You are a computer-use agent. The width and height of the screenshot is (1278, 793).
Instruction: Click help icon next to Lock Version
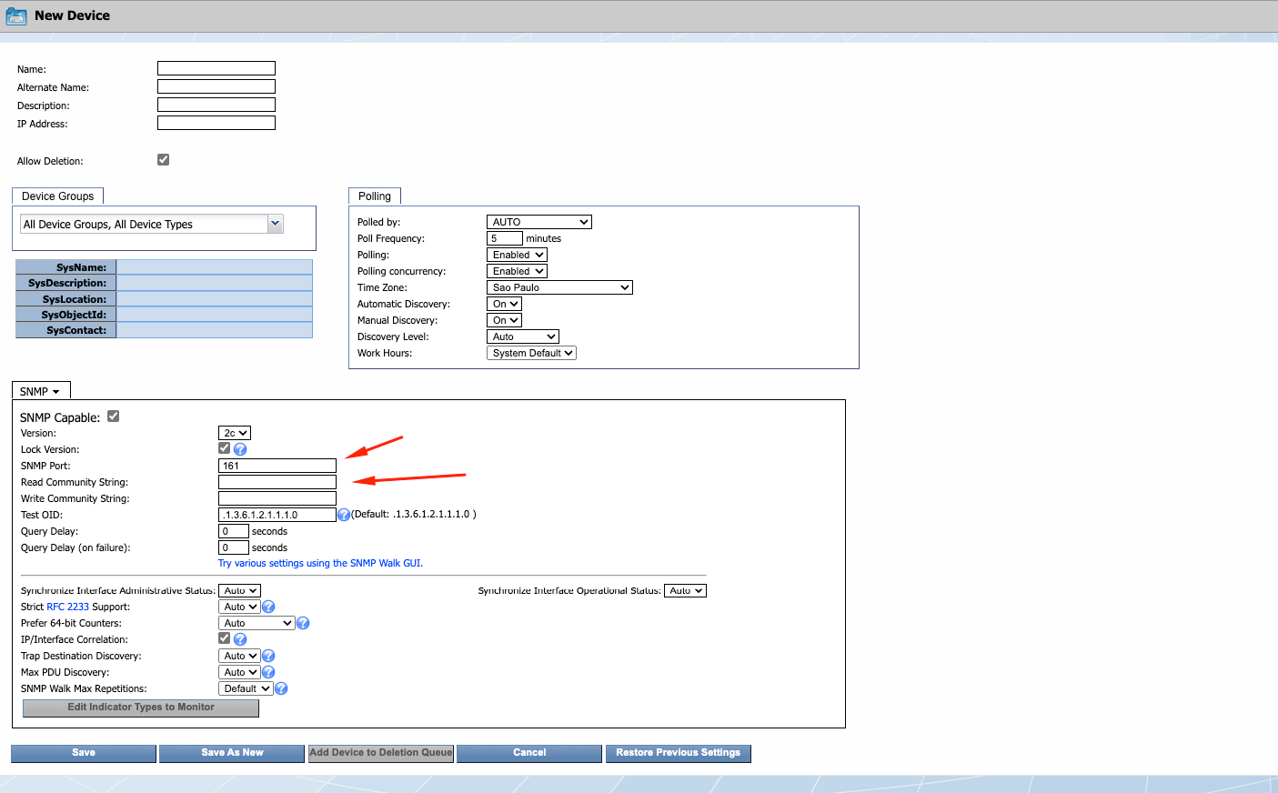(240, 449)
